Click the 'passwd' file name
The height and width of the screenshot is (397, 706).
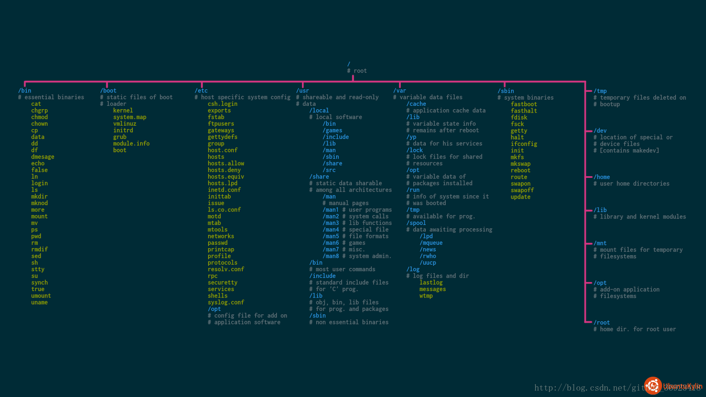click(218, 243)
